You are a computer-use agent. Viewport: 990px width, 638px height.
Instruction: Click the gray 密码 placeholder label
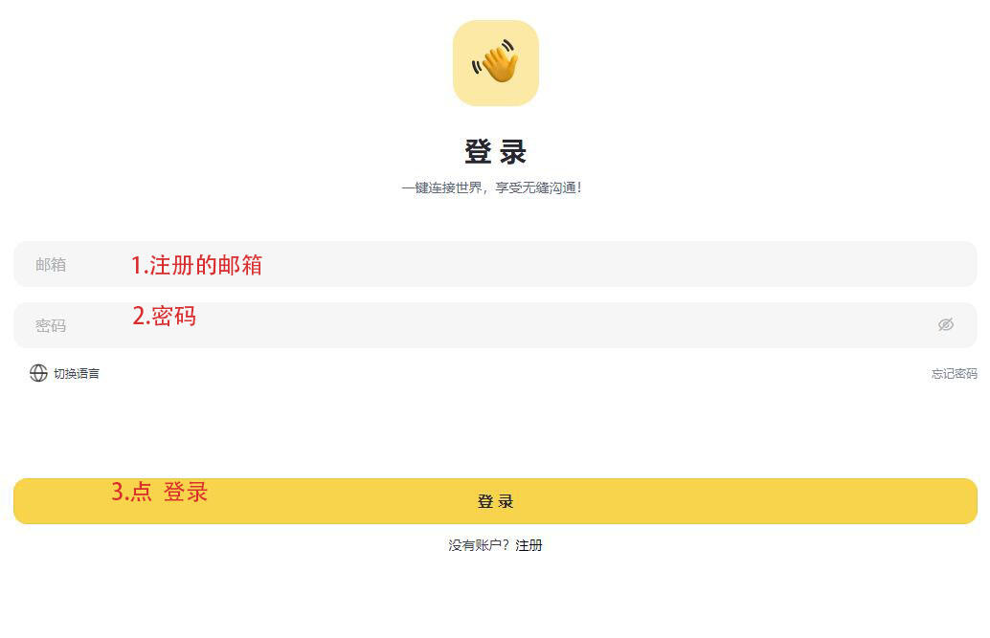pyautogui.click(x=51, y=325)
